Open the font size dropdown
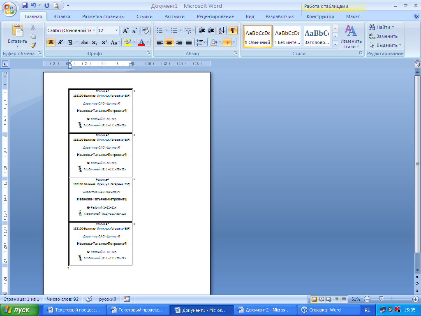Viewport: 421px width, 316px height. [x=116, y=30]
